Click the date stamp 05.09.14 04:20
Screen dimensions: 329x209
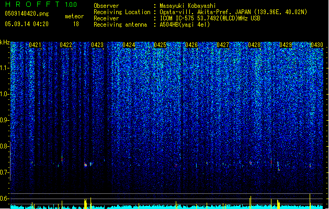coord(27,24)
